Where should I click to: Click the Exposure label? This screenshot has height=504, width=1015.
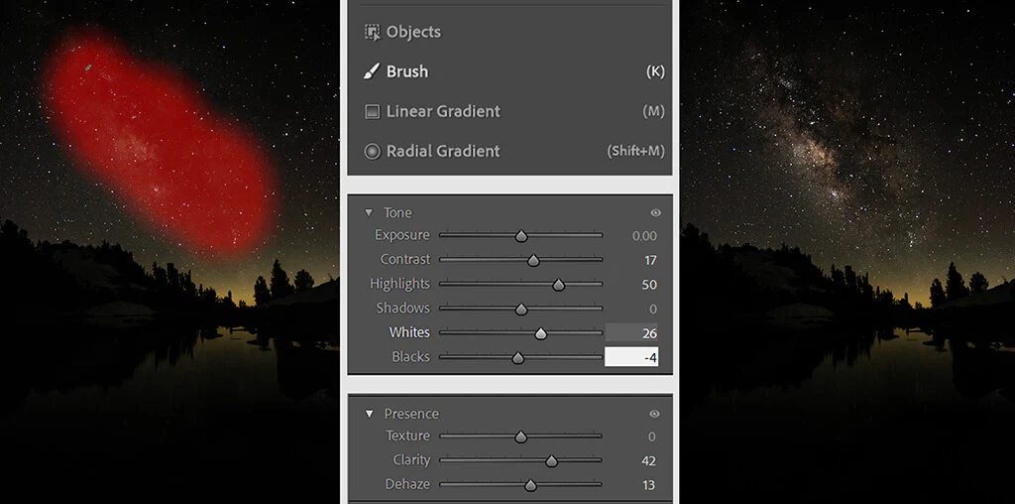[x=402, y=235]
